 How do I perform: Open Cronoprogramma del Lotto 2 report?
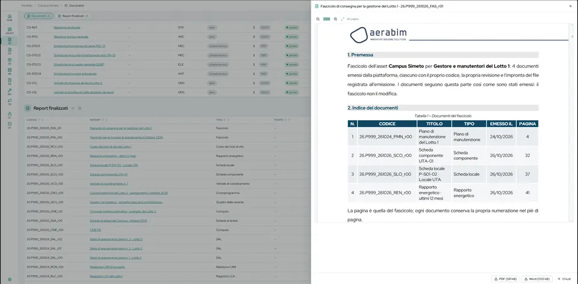(129, 193)
